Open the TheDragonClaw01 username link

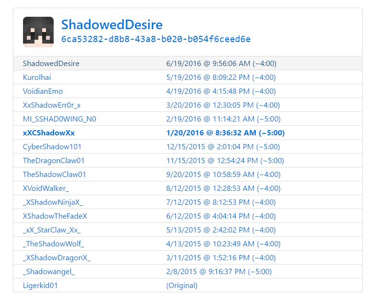coord(54,161)
